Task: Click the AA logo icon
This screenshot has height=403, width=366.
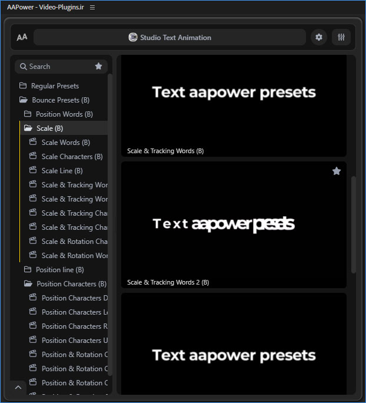Action: coord(22,37)
